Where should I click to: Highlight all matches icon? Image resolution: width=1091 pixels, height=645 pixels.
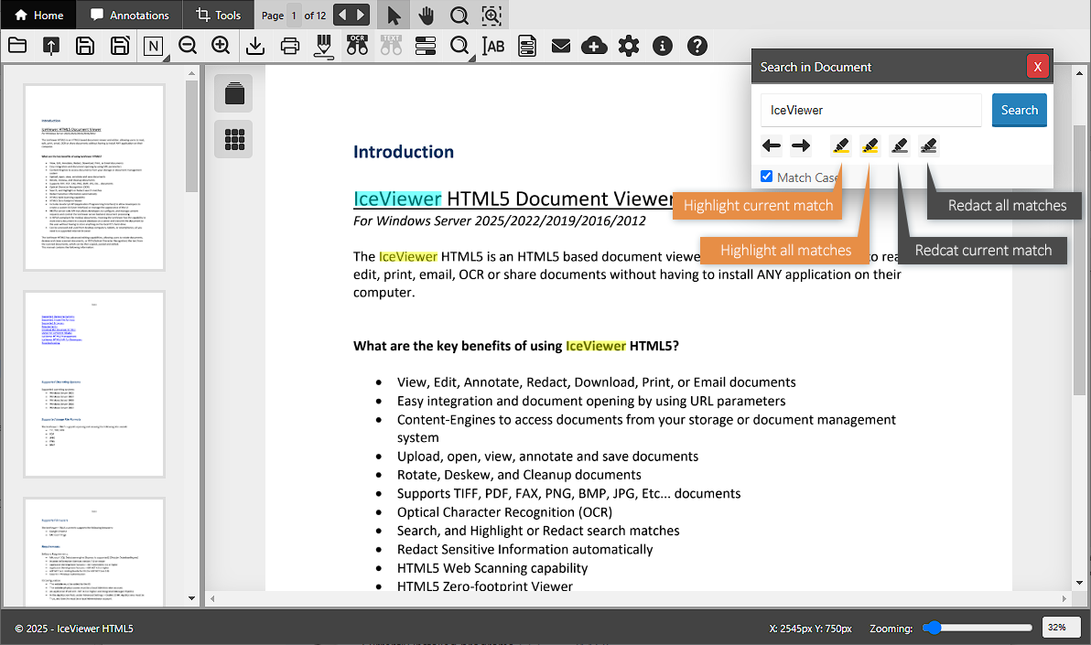[x=870, y=145]
